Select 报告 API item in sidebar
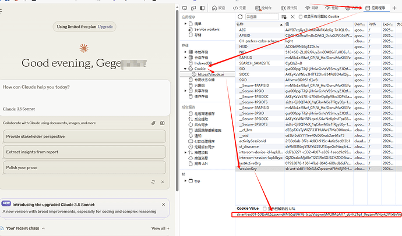Image resolution: width=402 pixels, height=236 pixels. click(x=198, y=164)
